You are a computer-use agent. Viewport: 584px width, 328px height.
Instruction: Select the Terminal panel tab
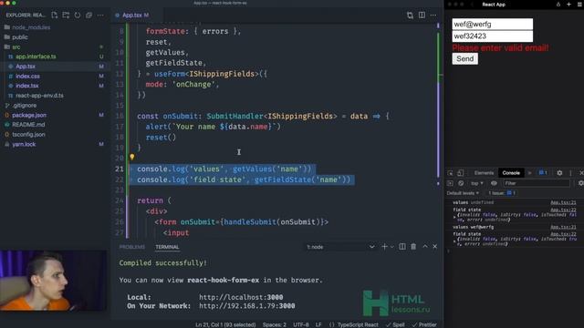(x=167, y=247)
